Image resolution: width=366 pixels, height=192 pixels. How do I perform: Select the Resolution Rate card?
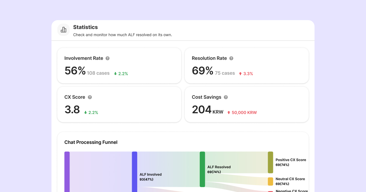[x=246, y=66]
